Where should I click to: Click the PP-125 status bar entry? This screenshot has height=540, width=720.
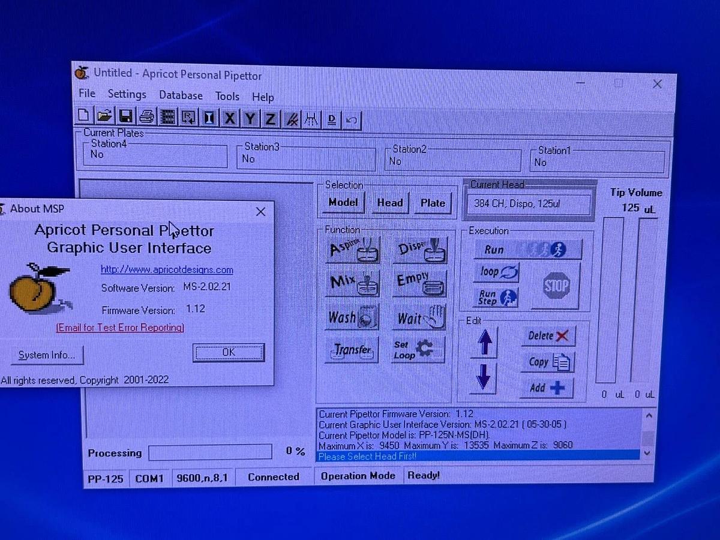[106, 479]
